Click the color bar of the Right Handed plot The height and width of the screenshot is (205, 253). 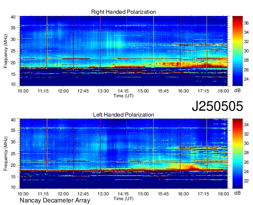tap(237, 51)
